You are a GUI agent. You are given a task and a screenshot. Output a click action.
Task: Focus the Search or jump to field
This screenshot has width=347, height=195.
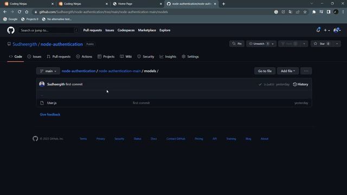click(48, 30)
